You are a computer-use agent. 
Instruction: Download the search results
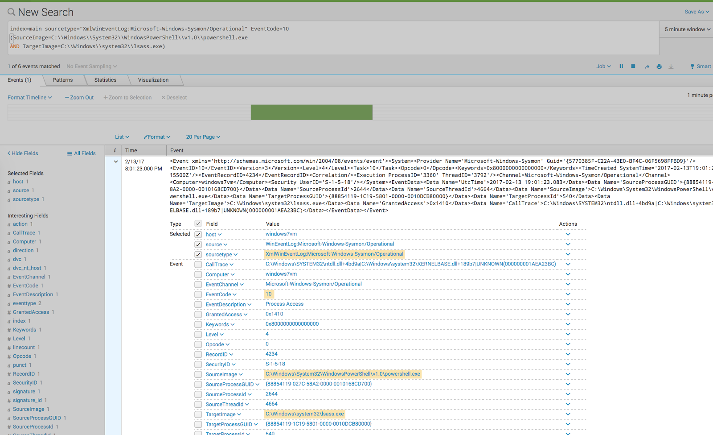coord(671,66)
